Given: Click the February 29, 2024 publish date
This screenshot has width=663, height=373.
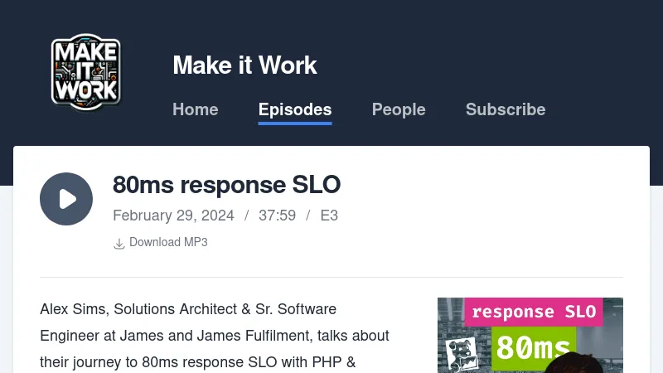Looking at the screenshot, I should click(173, 216).
